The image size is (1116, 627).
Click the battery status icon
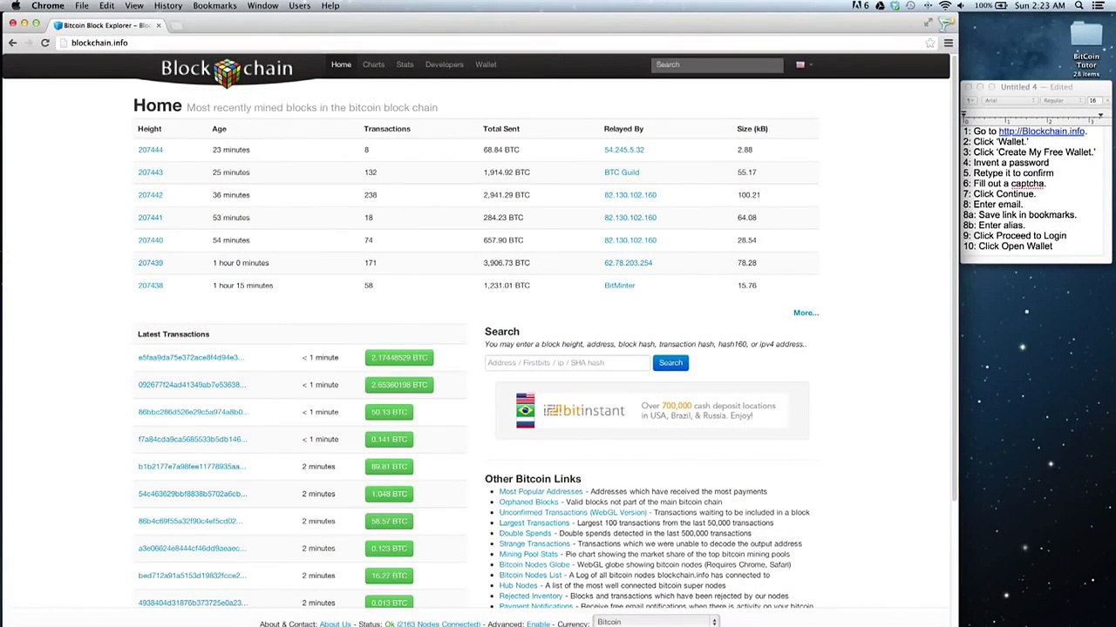tap(1002, 6)
